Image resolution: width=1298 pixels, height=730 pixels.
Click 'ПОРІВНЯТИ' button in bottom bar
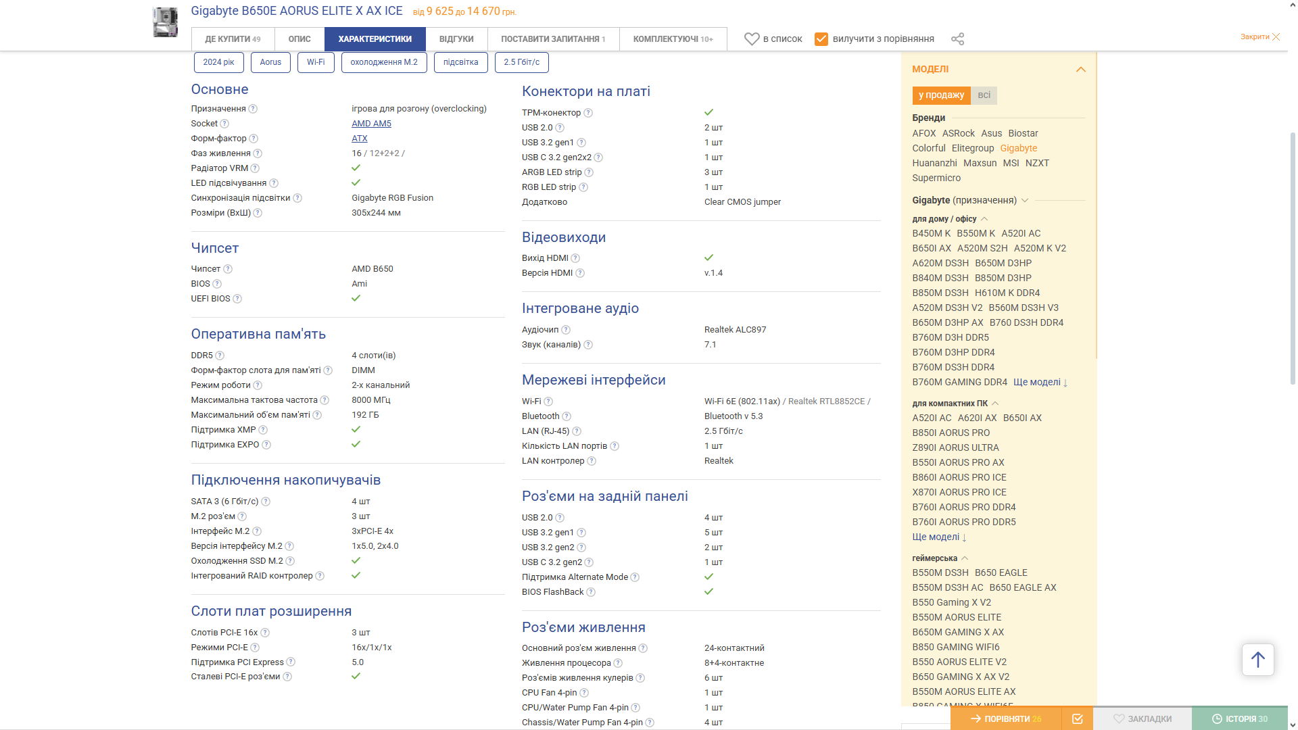[1006, 719]
